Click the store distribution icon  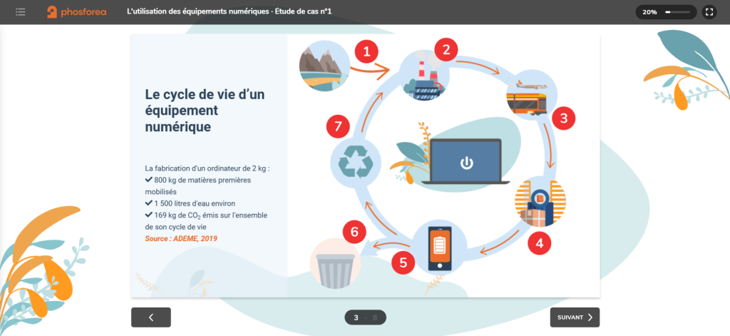(x=540, y=203)
